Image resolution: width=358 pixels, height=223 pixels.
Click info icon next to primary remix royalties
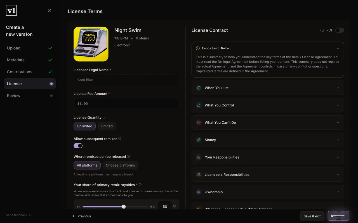point(140,185)
